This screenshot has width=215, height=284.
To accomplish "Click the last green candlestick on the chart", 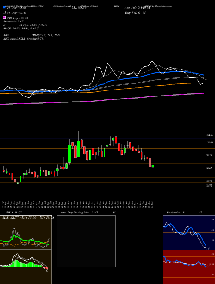I will tap(153, 166).
